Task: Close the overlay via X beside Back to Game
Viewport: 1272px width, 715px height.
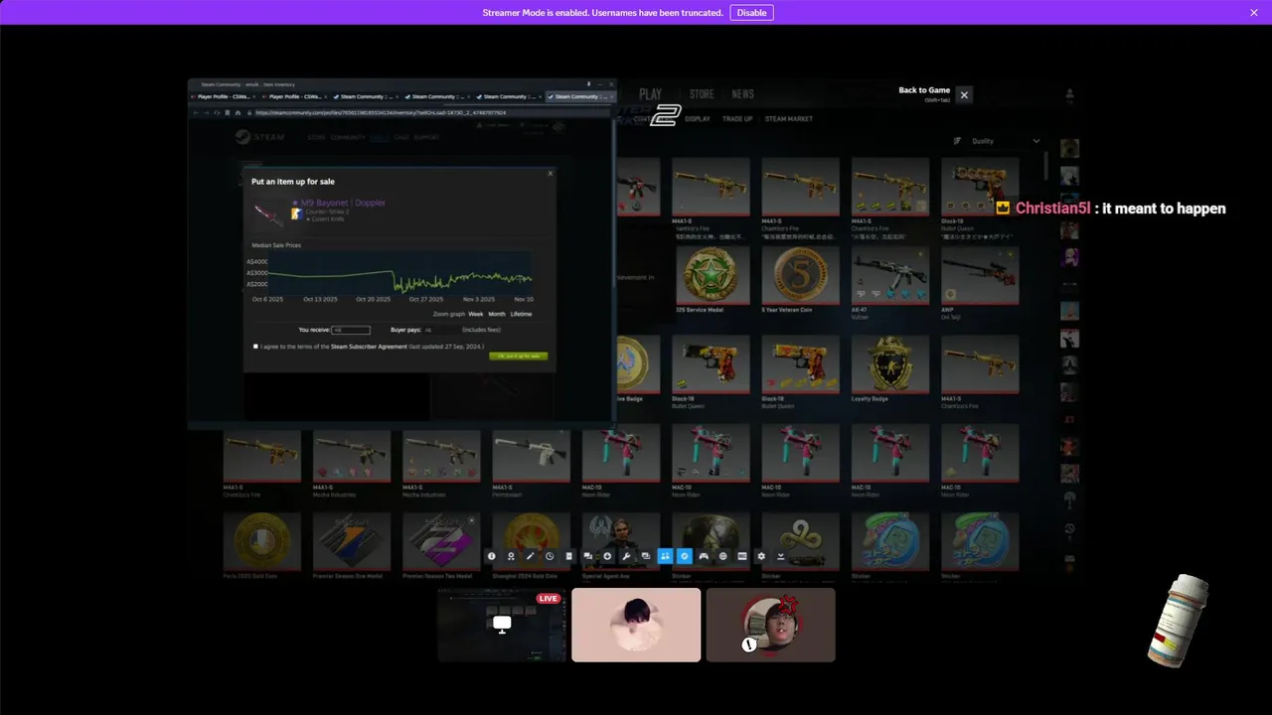Action: tap(964, 94)
